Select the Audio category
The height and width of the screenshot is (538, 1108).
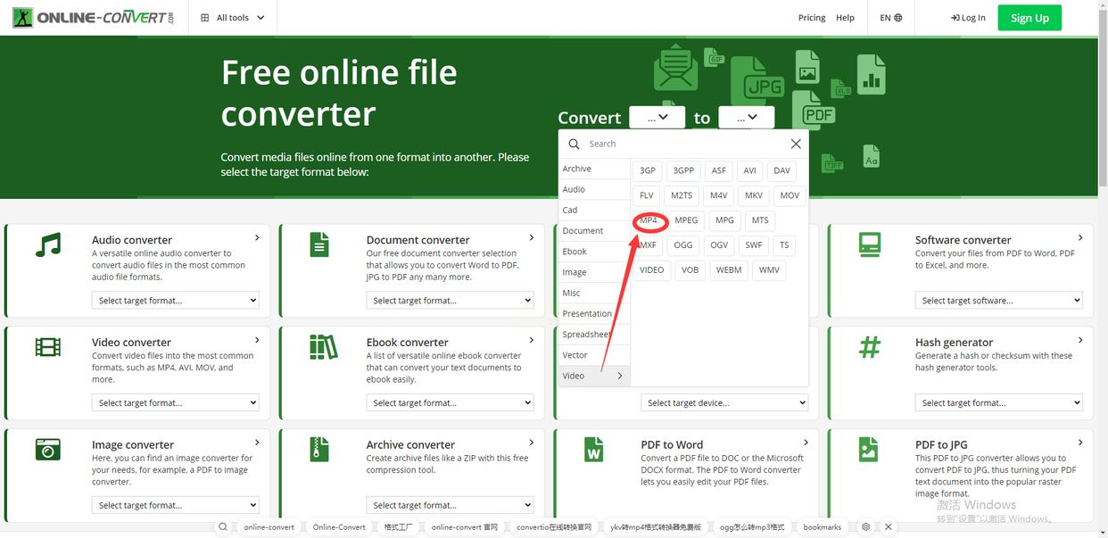(x=594, y=189)
